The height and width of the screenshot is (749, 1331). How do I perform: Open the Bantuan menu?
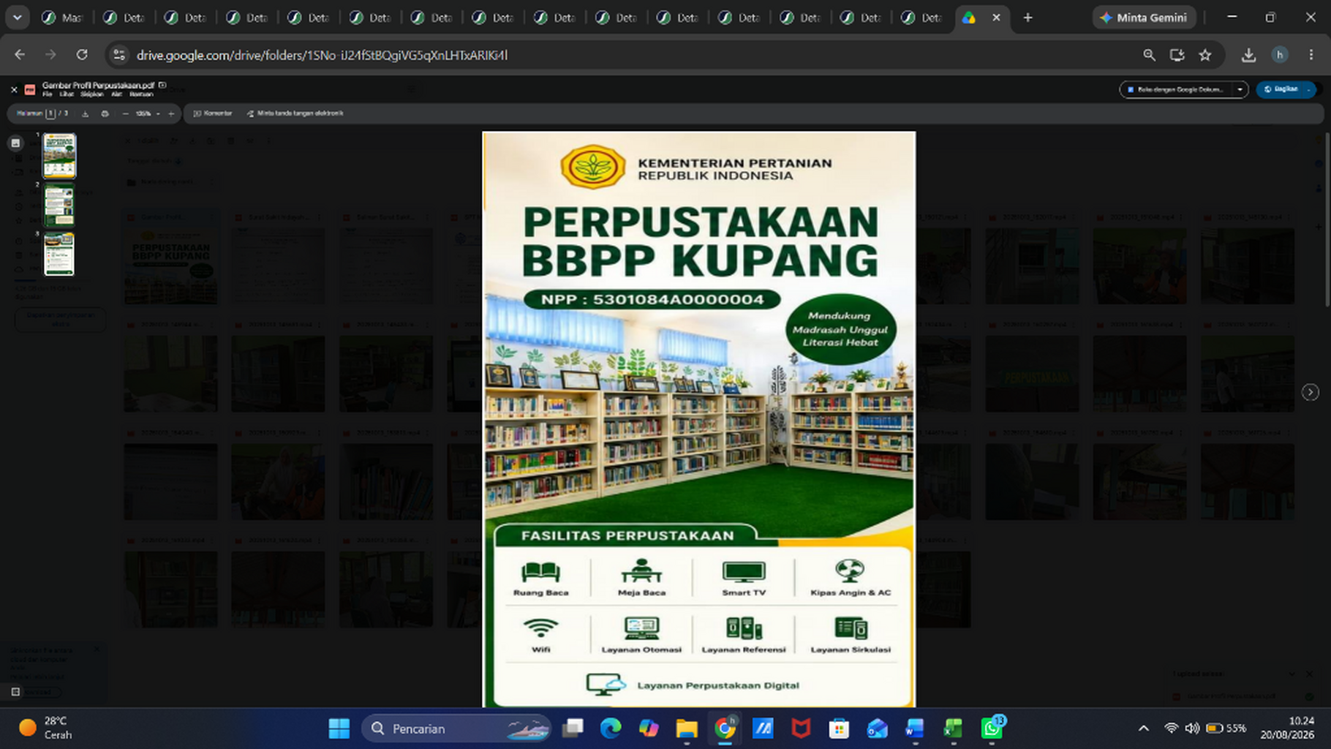pos(141,94)
